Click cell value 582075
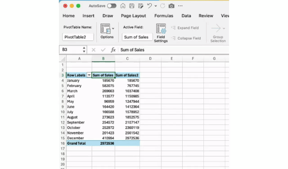The image size is (288, 169). 108,86
